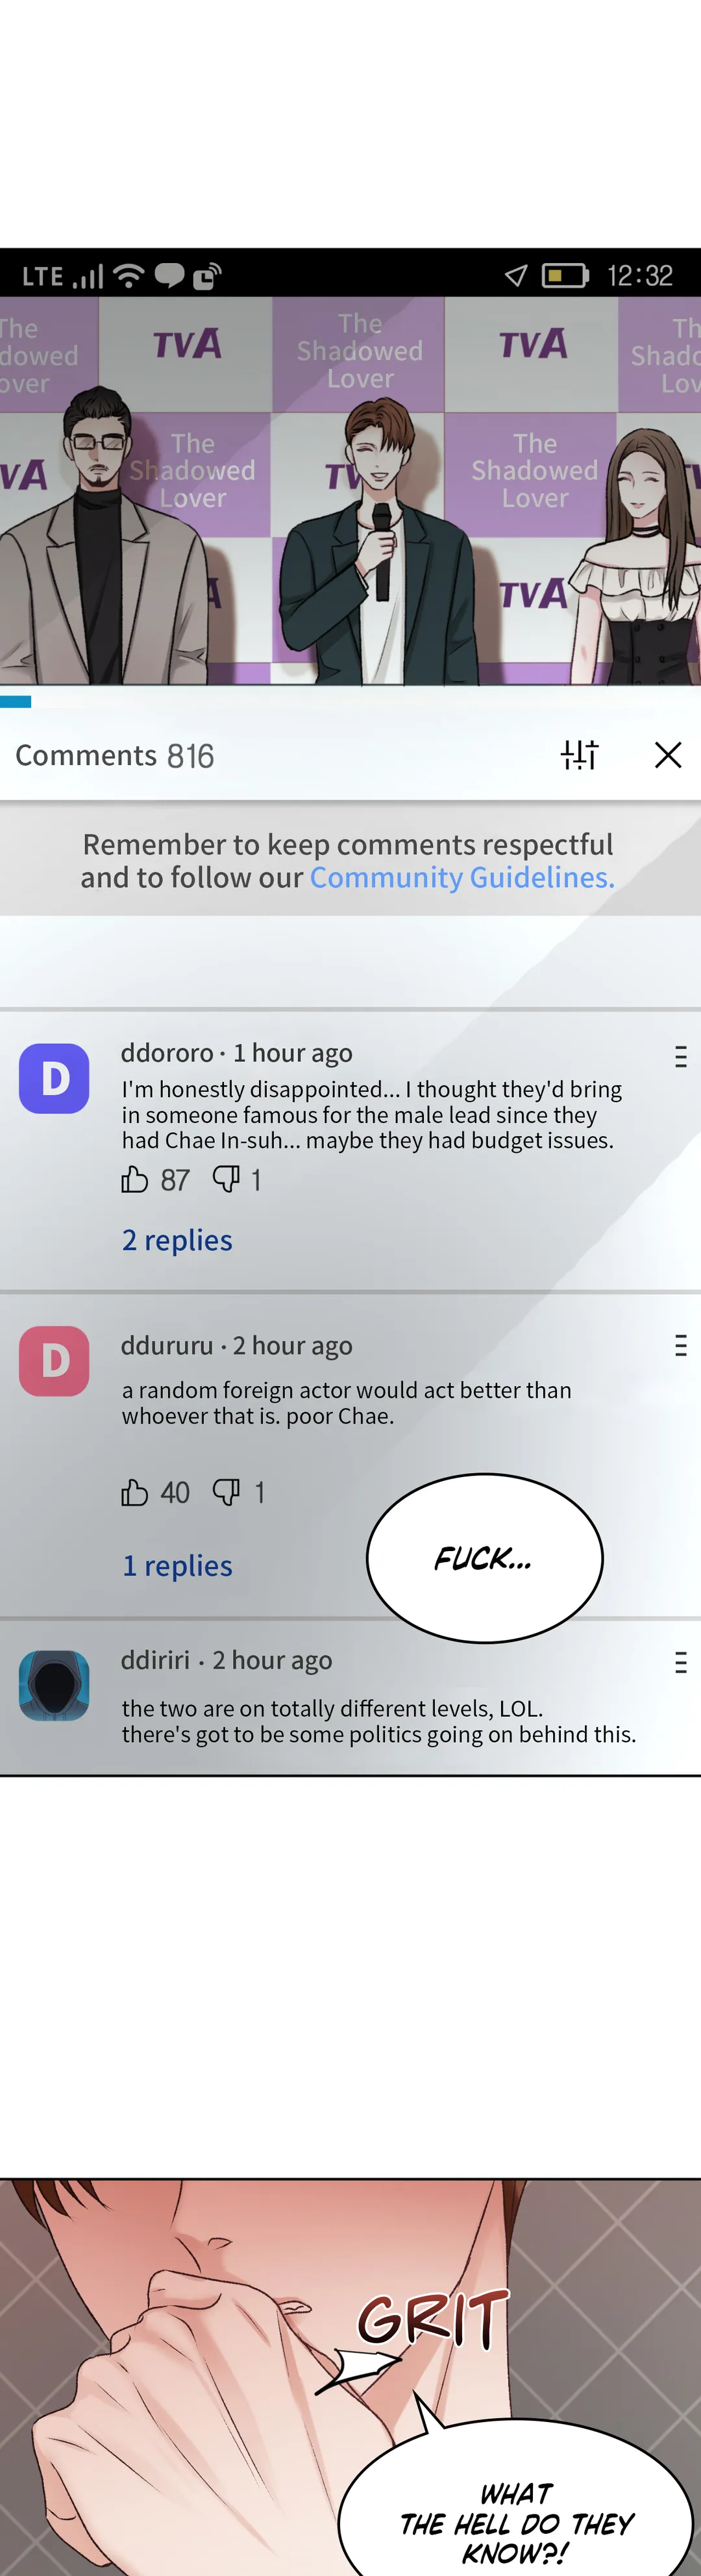Open the comment sort/filter settings icon
The image size is (701, 2576).
click(x=579, y=755)
